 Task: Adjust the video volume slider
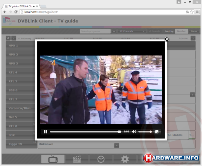pyautogui.click(x=145, y=132)
